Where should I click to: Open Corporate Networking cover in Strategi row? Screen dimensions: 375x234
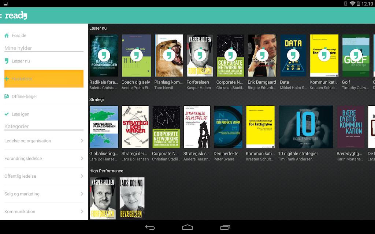(166, 127)
